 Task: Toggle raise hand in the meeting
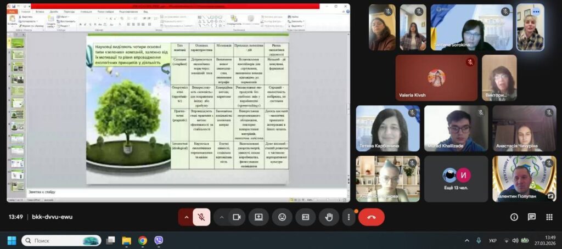(x=329, y=217)
